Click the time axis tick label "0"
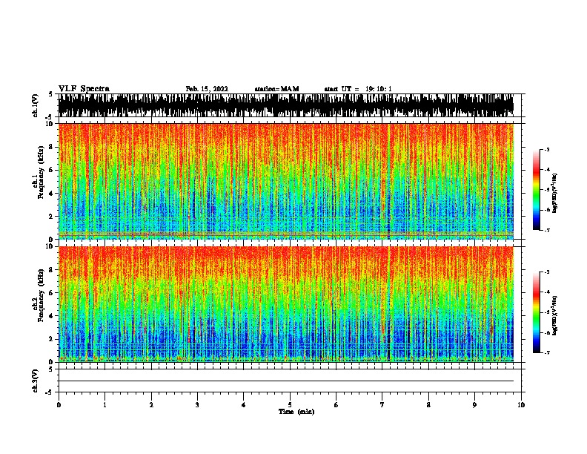Viewport: 587px width, 454px height. (59, 405)
